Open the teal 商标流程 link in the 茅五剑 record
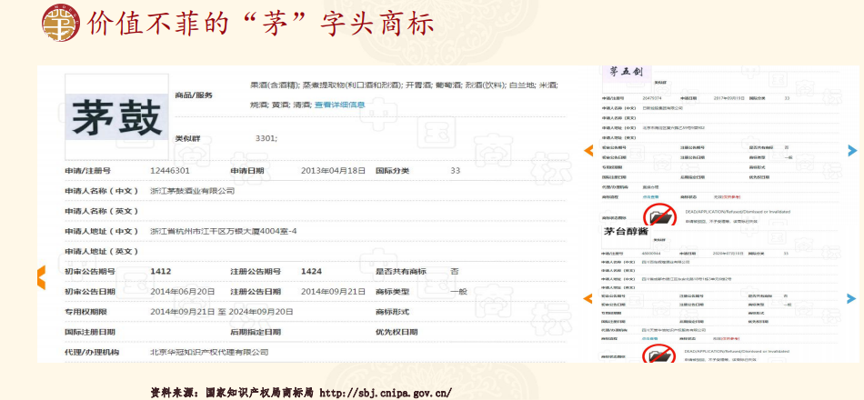Screen dimensions: 864x400 tap(650, 196)
